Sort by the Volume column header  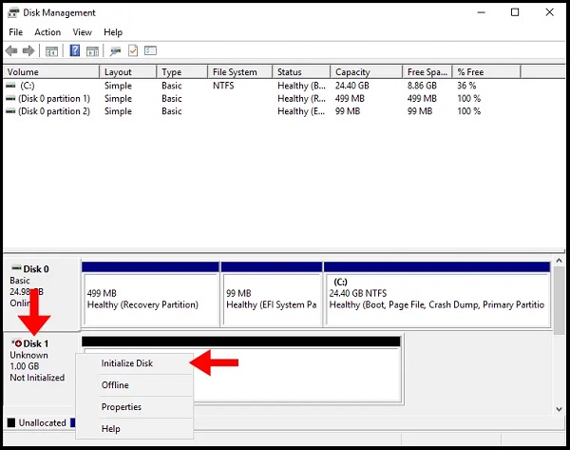click(x=51, y=71)
